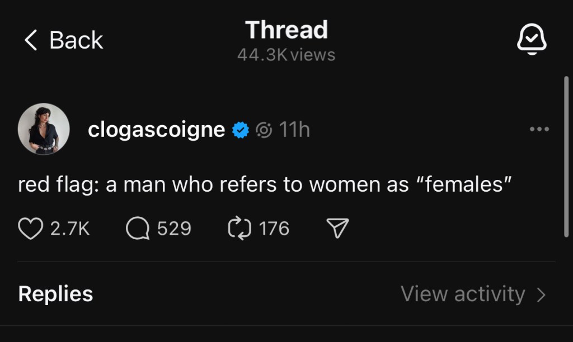Open the three-dot more options menu

click(x=539, y=130)
